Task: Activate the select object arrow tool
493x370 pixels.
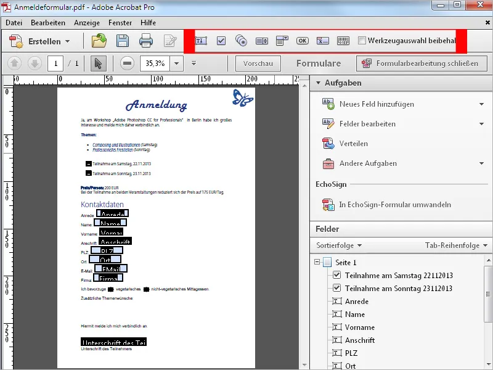Action: coord(99,64)
